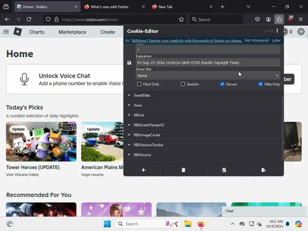Toggle the Host Only checkbox
This screenshot has height=231, width=308.
[x=139, y=84]
